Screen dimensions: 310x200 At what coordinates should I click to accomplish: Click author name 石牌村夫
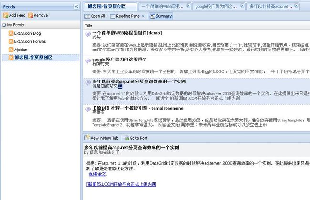pyautogui.click(x=101, y=64)
